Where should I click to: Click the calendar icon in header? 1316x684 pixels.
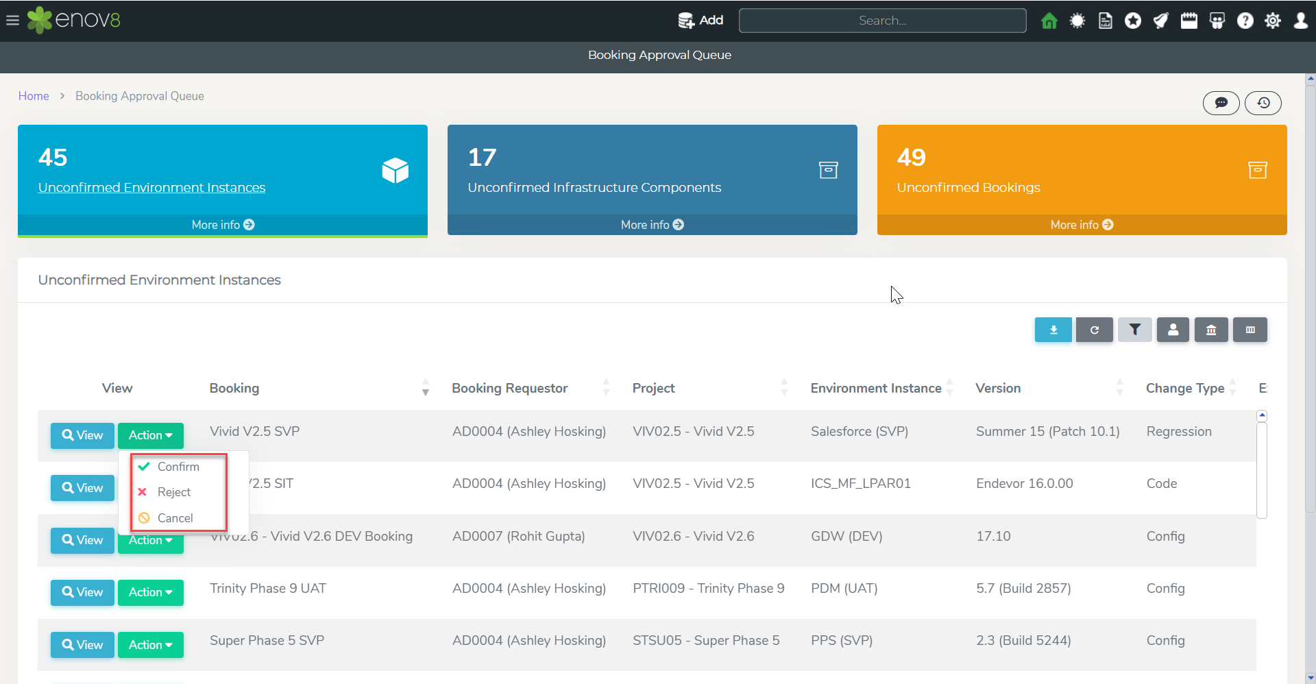(x=1189, y=21)
